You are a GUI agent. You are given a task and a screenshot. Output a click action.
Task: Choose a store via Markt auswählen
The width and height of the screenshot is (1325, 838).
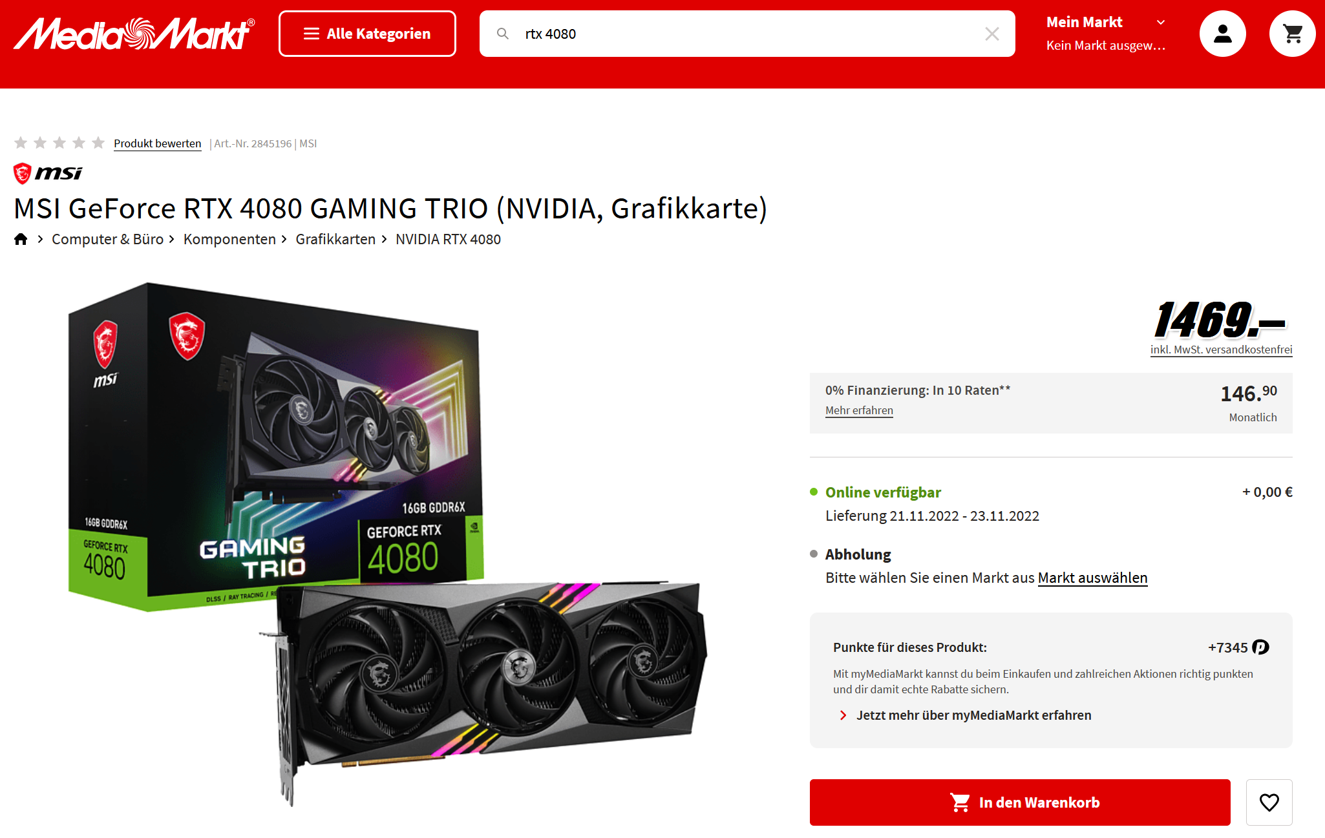(x=1092, y=578)
